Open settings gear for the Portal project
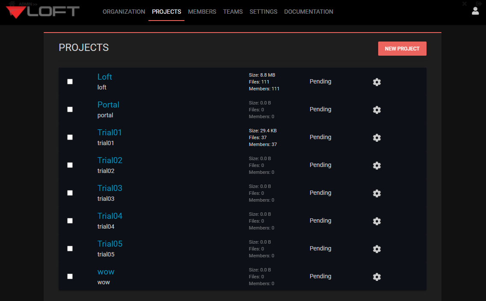This screenshot has width=486, height=301. pos(377,110)
